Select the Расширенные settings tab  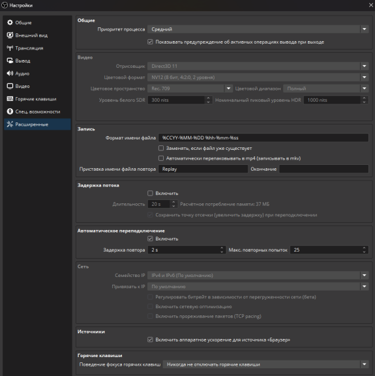tap(37, 124)
